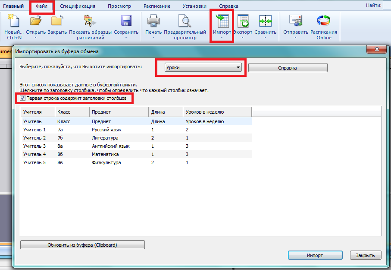
Task: Open the Расписание ribbon tab
Action: click(x=157, y=6)
